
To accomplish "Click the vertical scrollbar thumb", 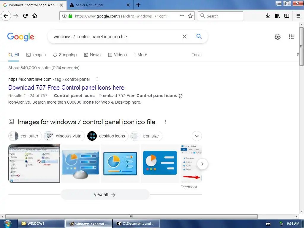I will pos(301,46).
